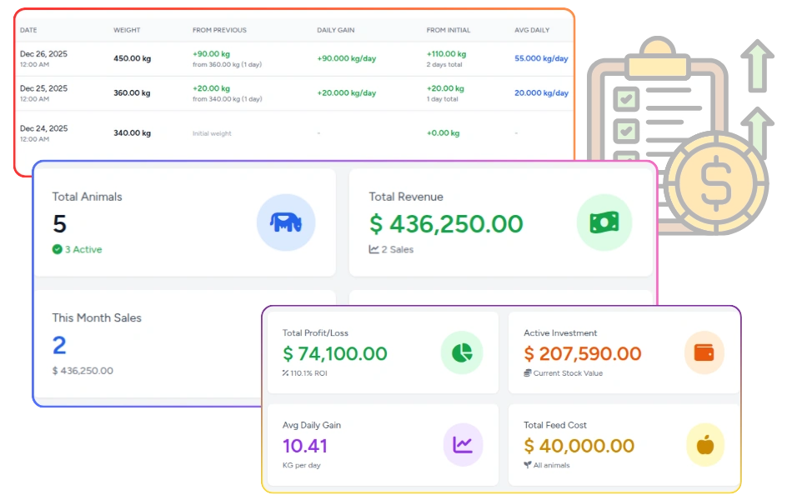The height and width of the screenshot is (500, 792).
Task: Click the 2 Sales label
Action: [x=397, y=249]
